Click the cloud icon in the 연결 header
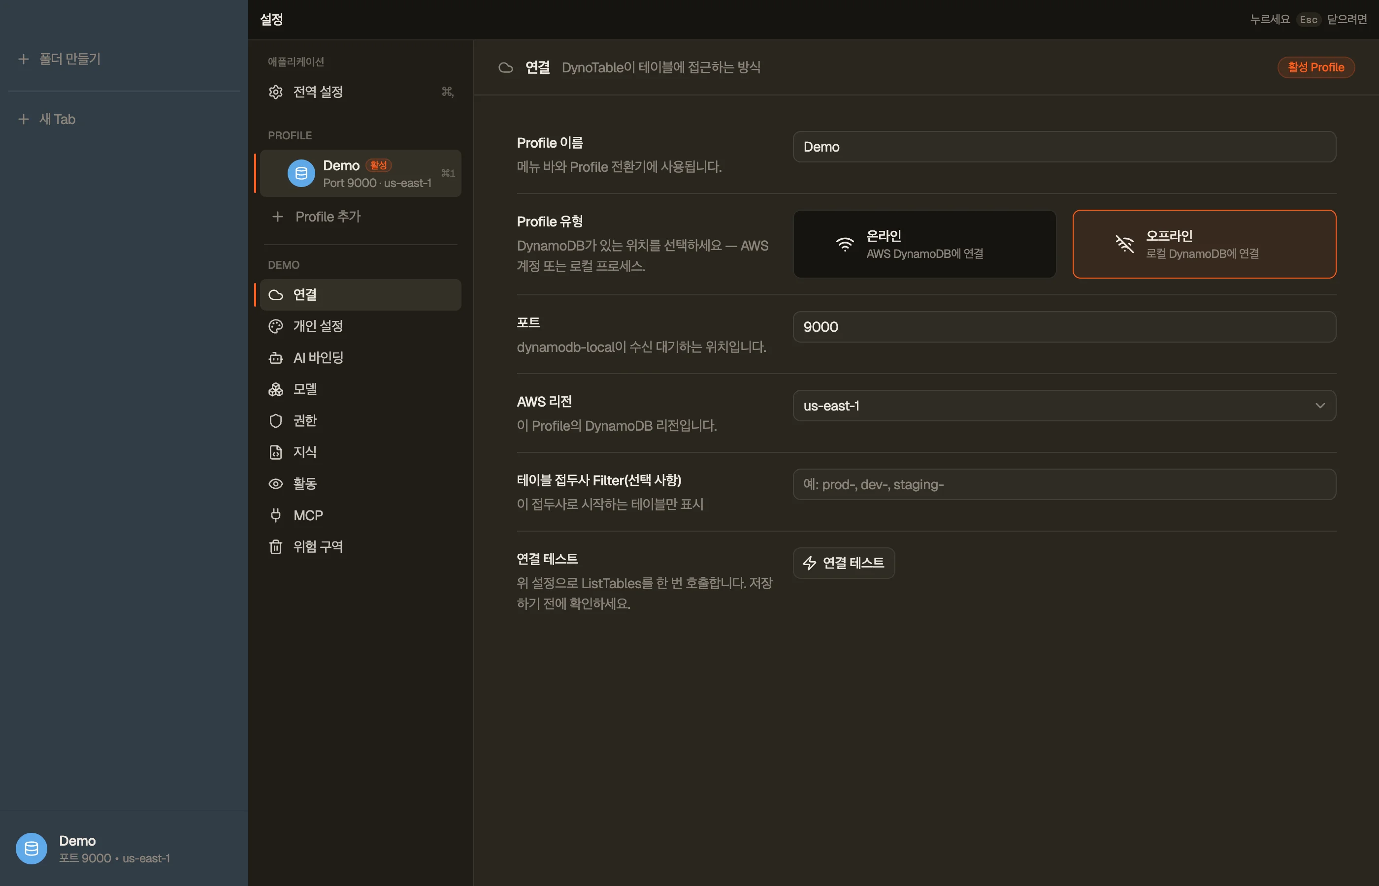The image size is (1379, 886). [505, 68]
